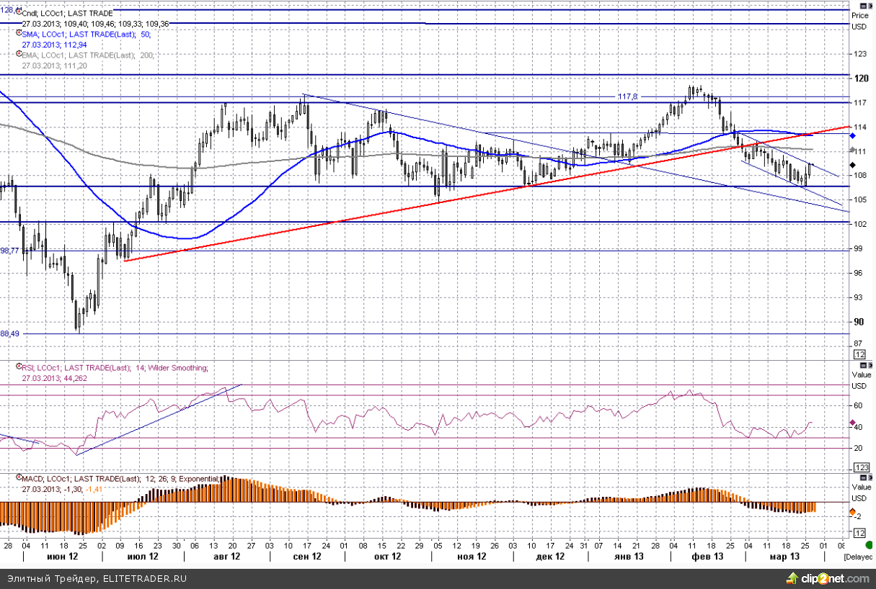The height and width of the screenshot is (589, 876).
Task: Click the clock icon beside the RSI label
Action: (17, 367)
